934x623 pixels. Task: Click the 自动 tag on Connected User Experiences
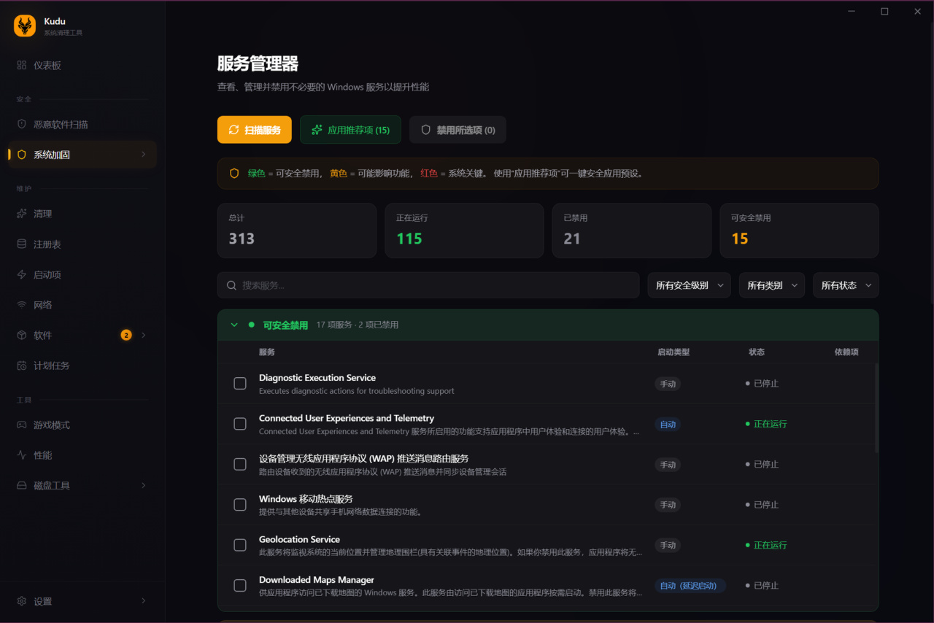[668, 424]
